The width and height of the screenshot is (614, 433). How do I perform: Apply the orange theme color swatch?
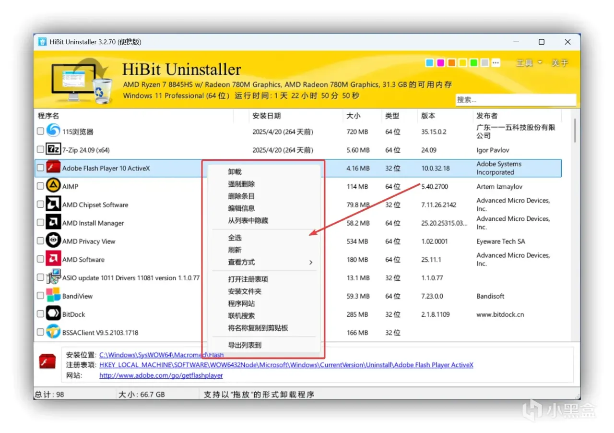[x=451, y=63]
